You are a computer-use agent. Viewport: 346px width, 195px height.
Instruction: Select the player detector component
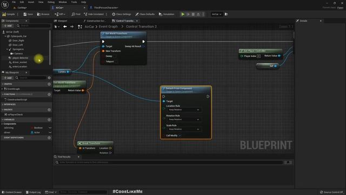[x=21, y=58]
